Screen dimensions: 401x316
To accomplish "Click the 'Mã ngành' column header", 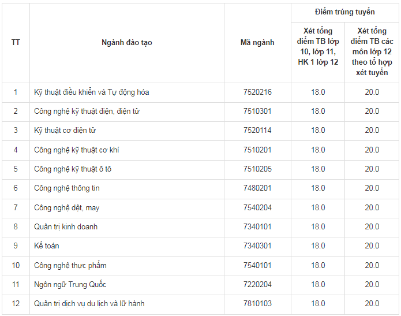I will (x=257, y=43).
